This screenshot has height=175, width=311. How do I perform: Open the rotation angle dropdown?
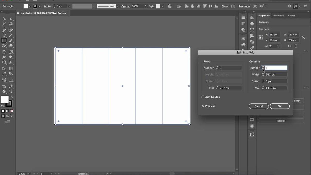point(278,46)
